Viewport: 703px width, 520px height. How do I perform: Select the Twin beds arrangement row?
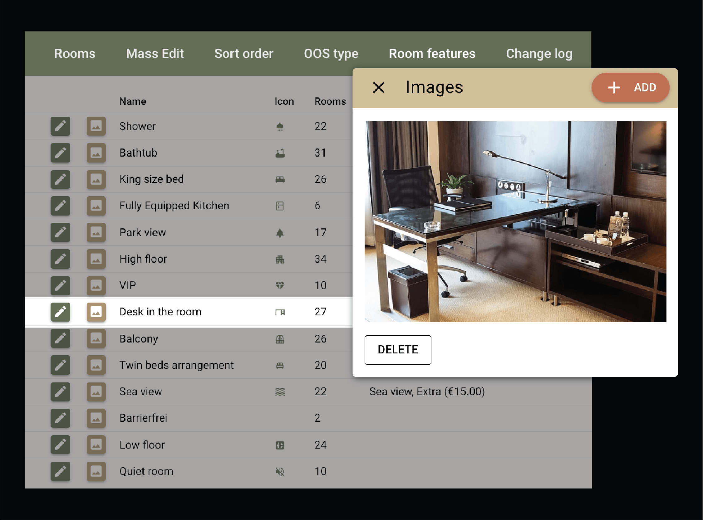point(176,365)
